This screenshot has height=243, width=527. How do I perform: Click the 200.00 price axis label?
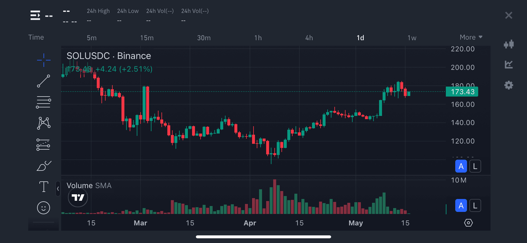pyautogui.click(x=463, y=67)
